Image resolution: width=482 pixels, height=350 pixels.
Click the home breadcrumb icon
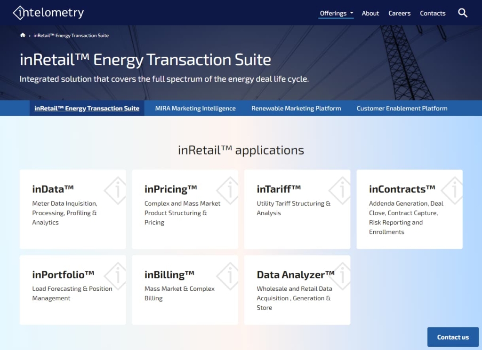(x=23, y=35)
